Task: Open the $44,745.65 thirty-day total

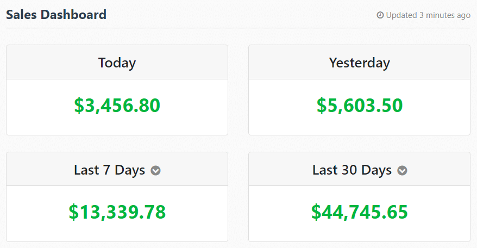Action: coord(360,212)
